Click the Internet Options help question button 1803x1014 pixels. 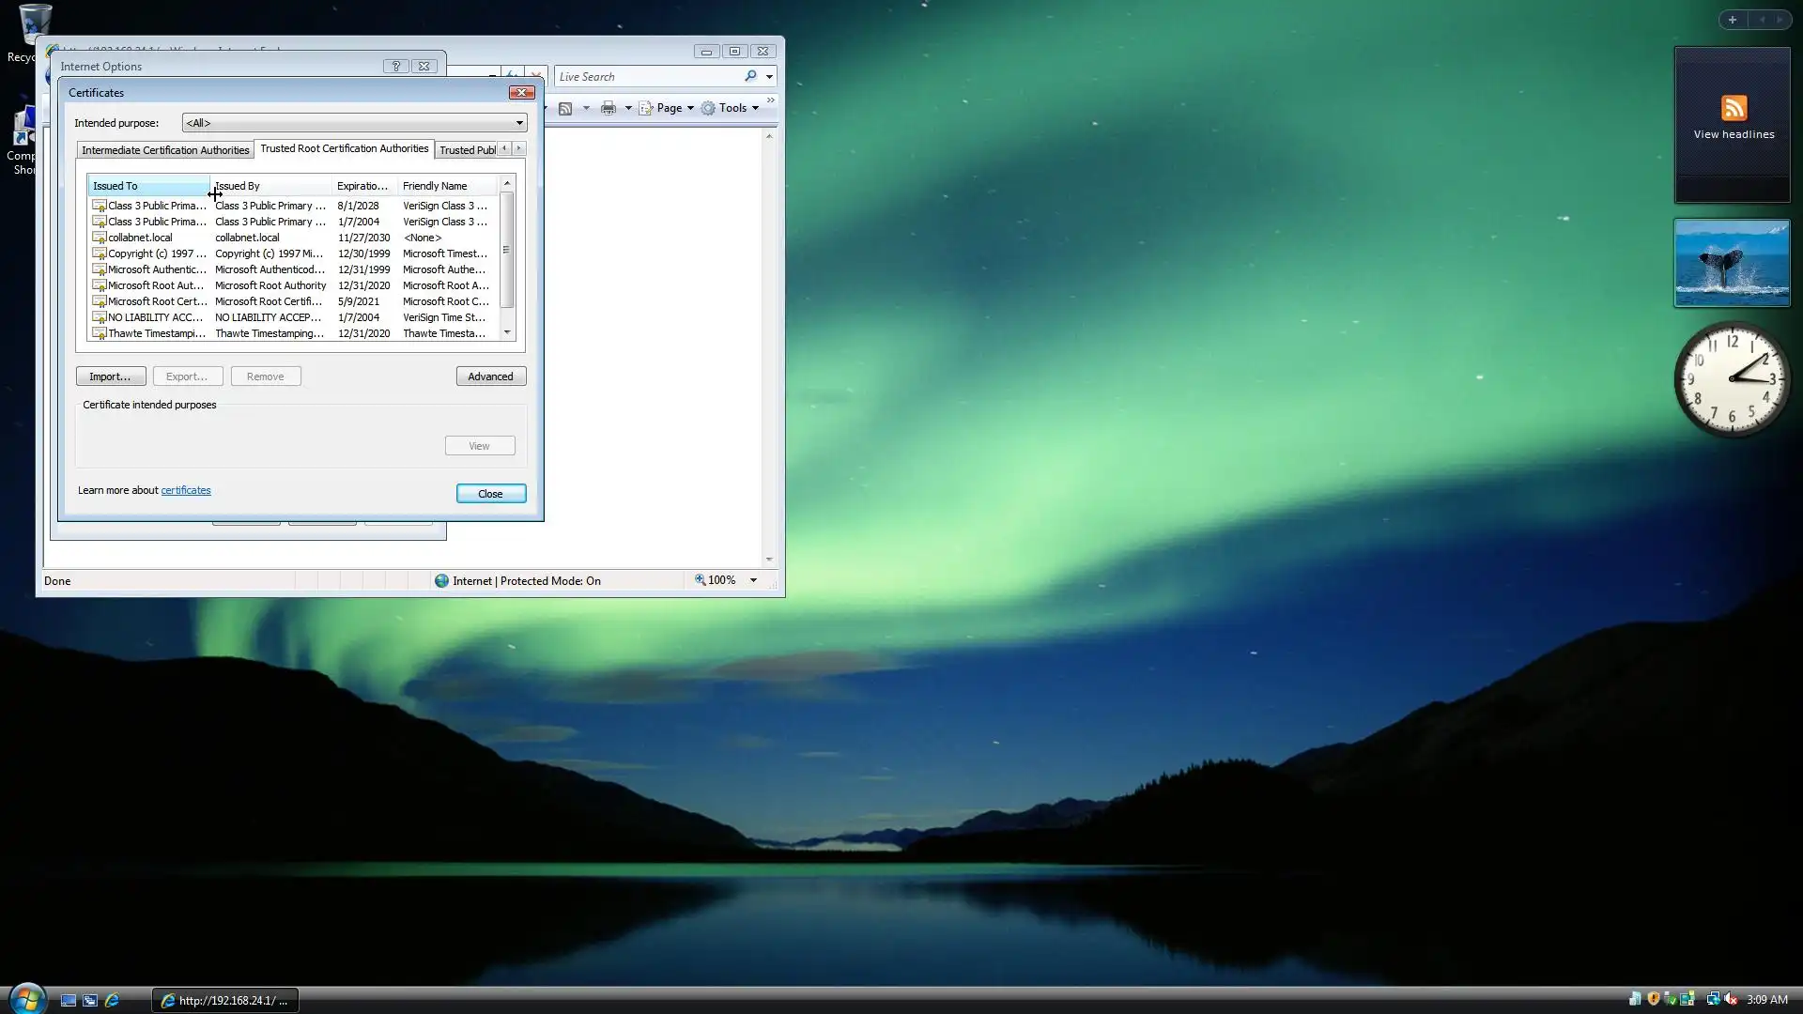(396, 67)
